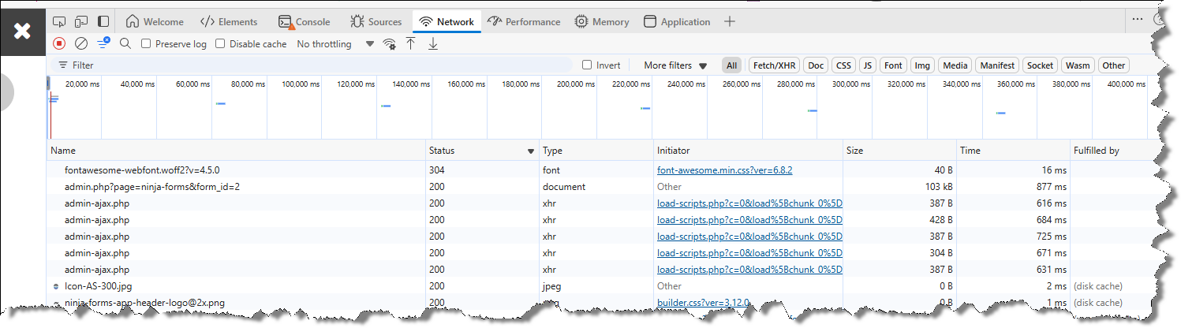Export HAR with download arrow
This screenshot has height=328, width=1181.
432,44
